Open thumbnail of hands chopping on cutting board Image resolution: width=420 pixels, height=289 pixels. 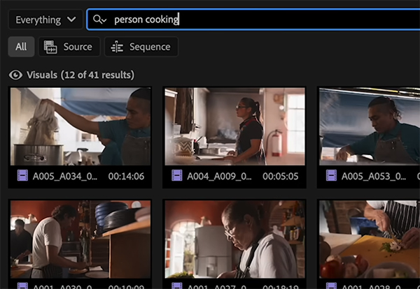pos(370,239)
